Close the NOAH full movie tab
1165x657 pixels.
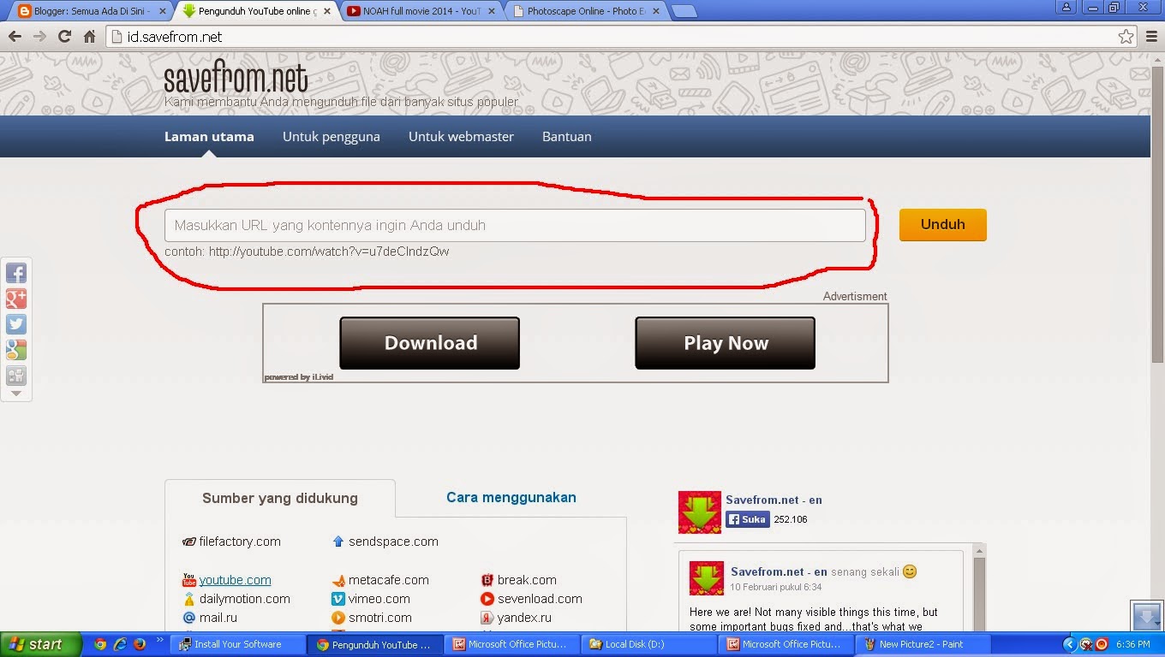tap(493, 11)
